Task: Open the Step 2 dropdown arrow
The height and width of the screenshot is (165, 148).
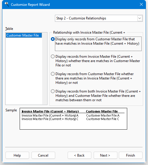Action: (x=140, y=18)
